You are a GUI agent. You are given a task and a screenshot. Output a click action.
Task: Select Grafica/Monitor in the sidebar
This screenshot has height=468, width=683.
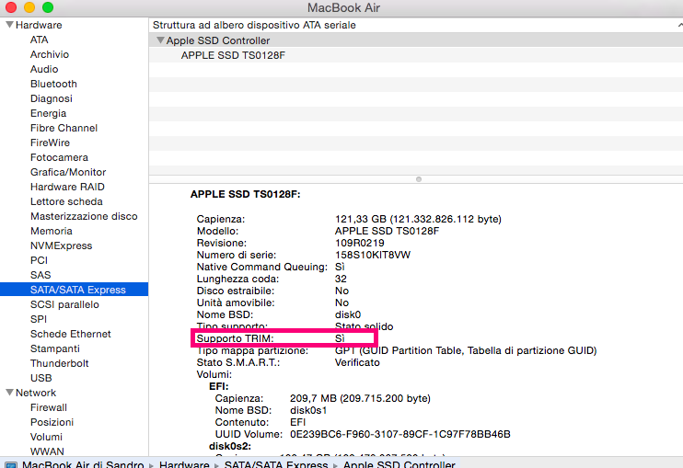pos(68,172)
